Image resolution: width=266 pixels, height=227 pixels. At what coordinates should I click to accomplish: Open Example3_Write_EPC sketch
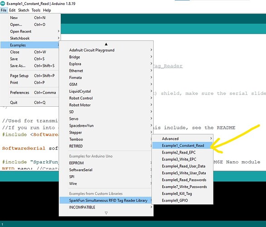pyautogui.click(x=183, y=159)
